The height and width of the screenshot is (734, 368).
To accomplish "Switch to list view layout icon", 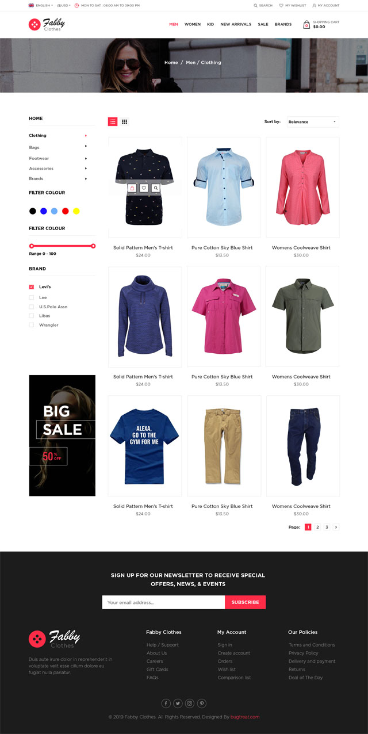I will pos(113,121).
